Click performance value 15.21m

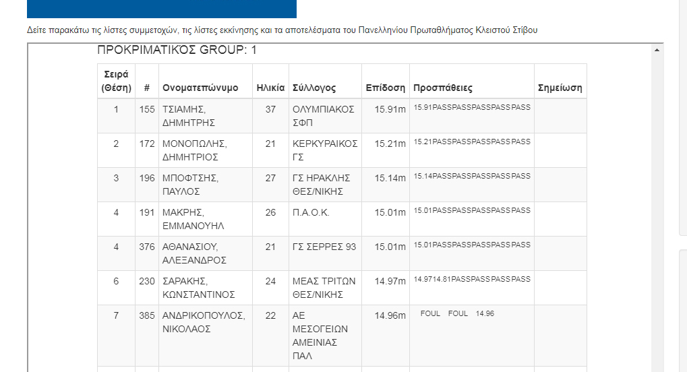(x=390, y=144)
